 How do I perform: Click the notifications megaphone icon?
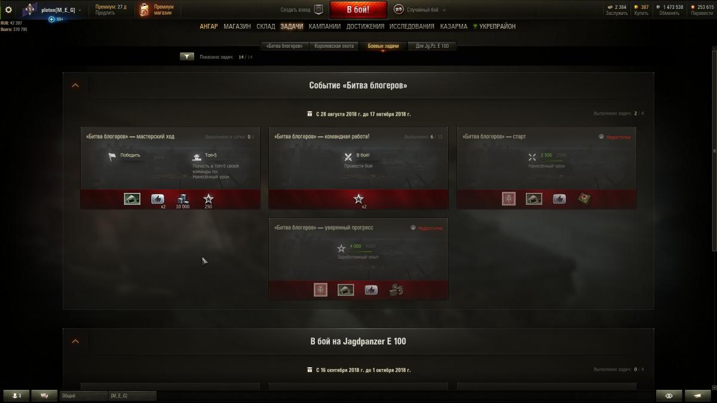pyautogui.click(x=698, y=396)
